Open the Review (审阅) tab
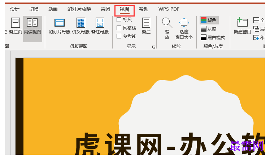270x157 pixels. pos(105,9)
